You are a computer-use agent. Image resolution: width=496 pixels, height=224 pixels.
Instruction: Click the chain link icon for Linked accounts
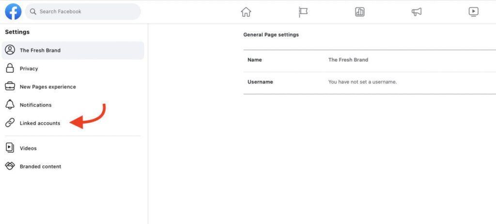coord(10,122)
